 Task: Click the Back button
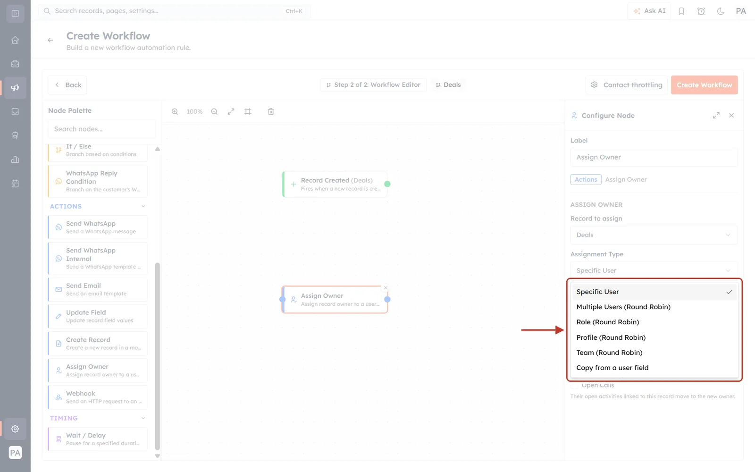pyautogui.click(x=67, y=85)
